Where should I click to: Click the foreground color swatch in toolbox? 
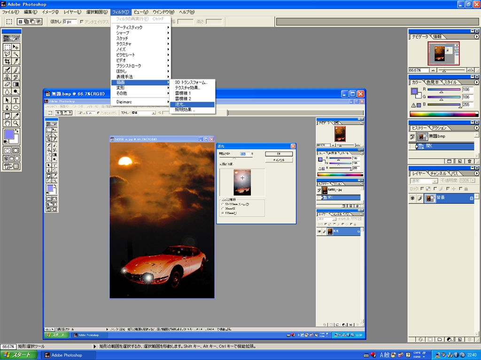pyautogui.click(x=9, y=135)
